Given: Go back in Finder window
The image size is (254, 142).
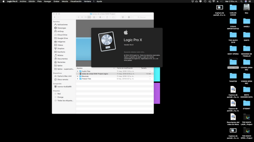Looking at the screenshot, I should click(x=55, y=17).
